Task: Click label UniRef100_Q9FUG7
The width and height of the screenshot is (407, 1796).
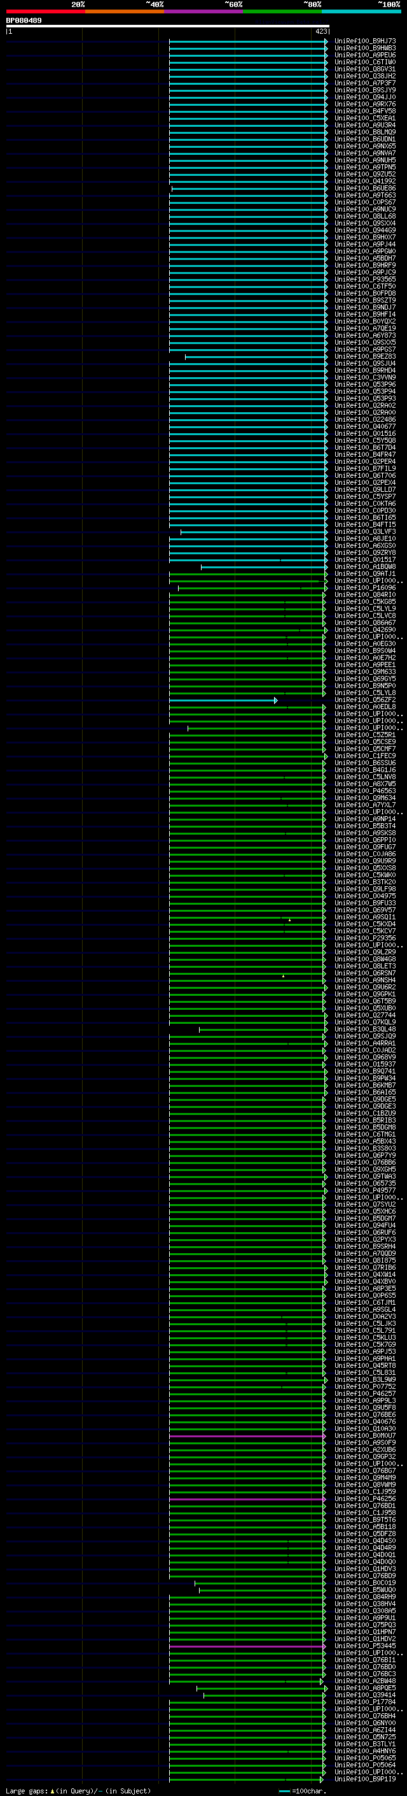Action: (x=364, y=847)
